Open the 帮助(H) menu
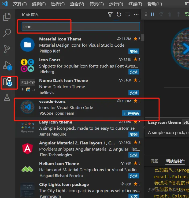 (155, 4)
